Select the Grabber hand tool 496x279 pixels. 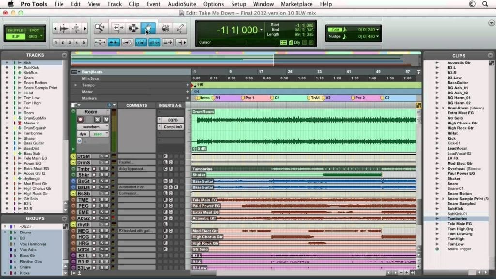tap(148, 28)
